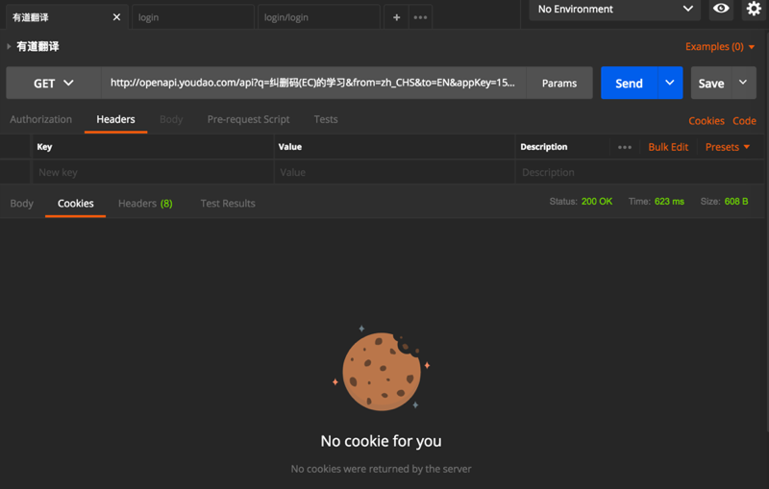Image resolution: width=769 pixels, height=489 pixels.
Task: Switch to the login/login request tab
Action: coord(319,17)
